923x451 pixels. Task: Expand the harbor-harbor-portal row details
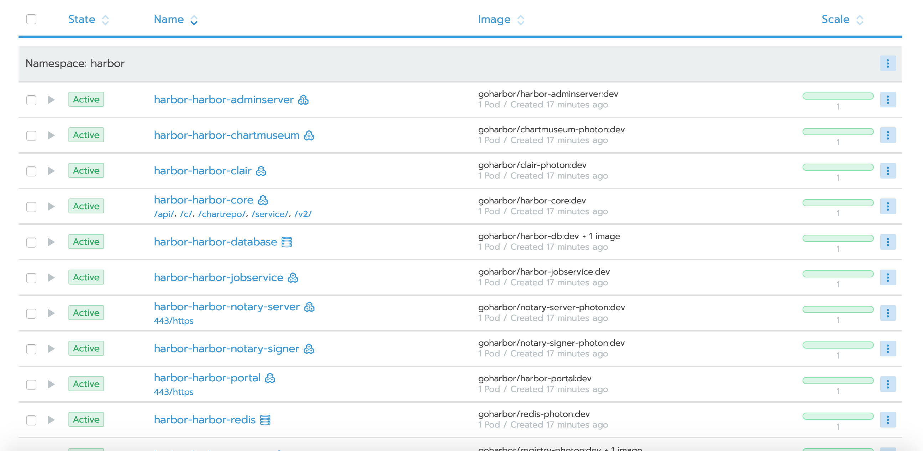click(51, 384)
